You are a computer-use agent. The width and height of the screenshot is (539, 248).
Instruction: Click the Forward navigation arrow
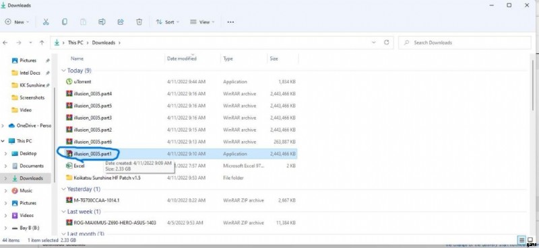(x=19, y=43)
